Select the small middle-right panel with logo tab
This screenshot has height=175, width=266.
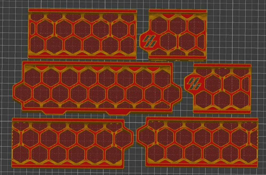pos(218,89)
